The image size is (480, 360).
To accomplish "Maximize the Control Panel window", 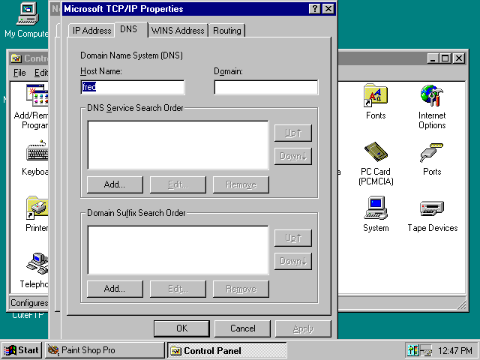I will pyautogui.click(x=445, y=58).
